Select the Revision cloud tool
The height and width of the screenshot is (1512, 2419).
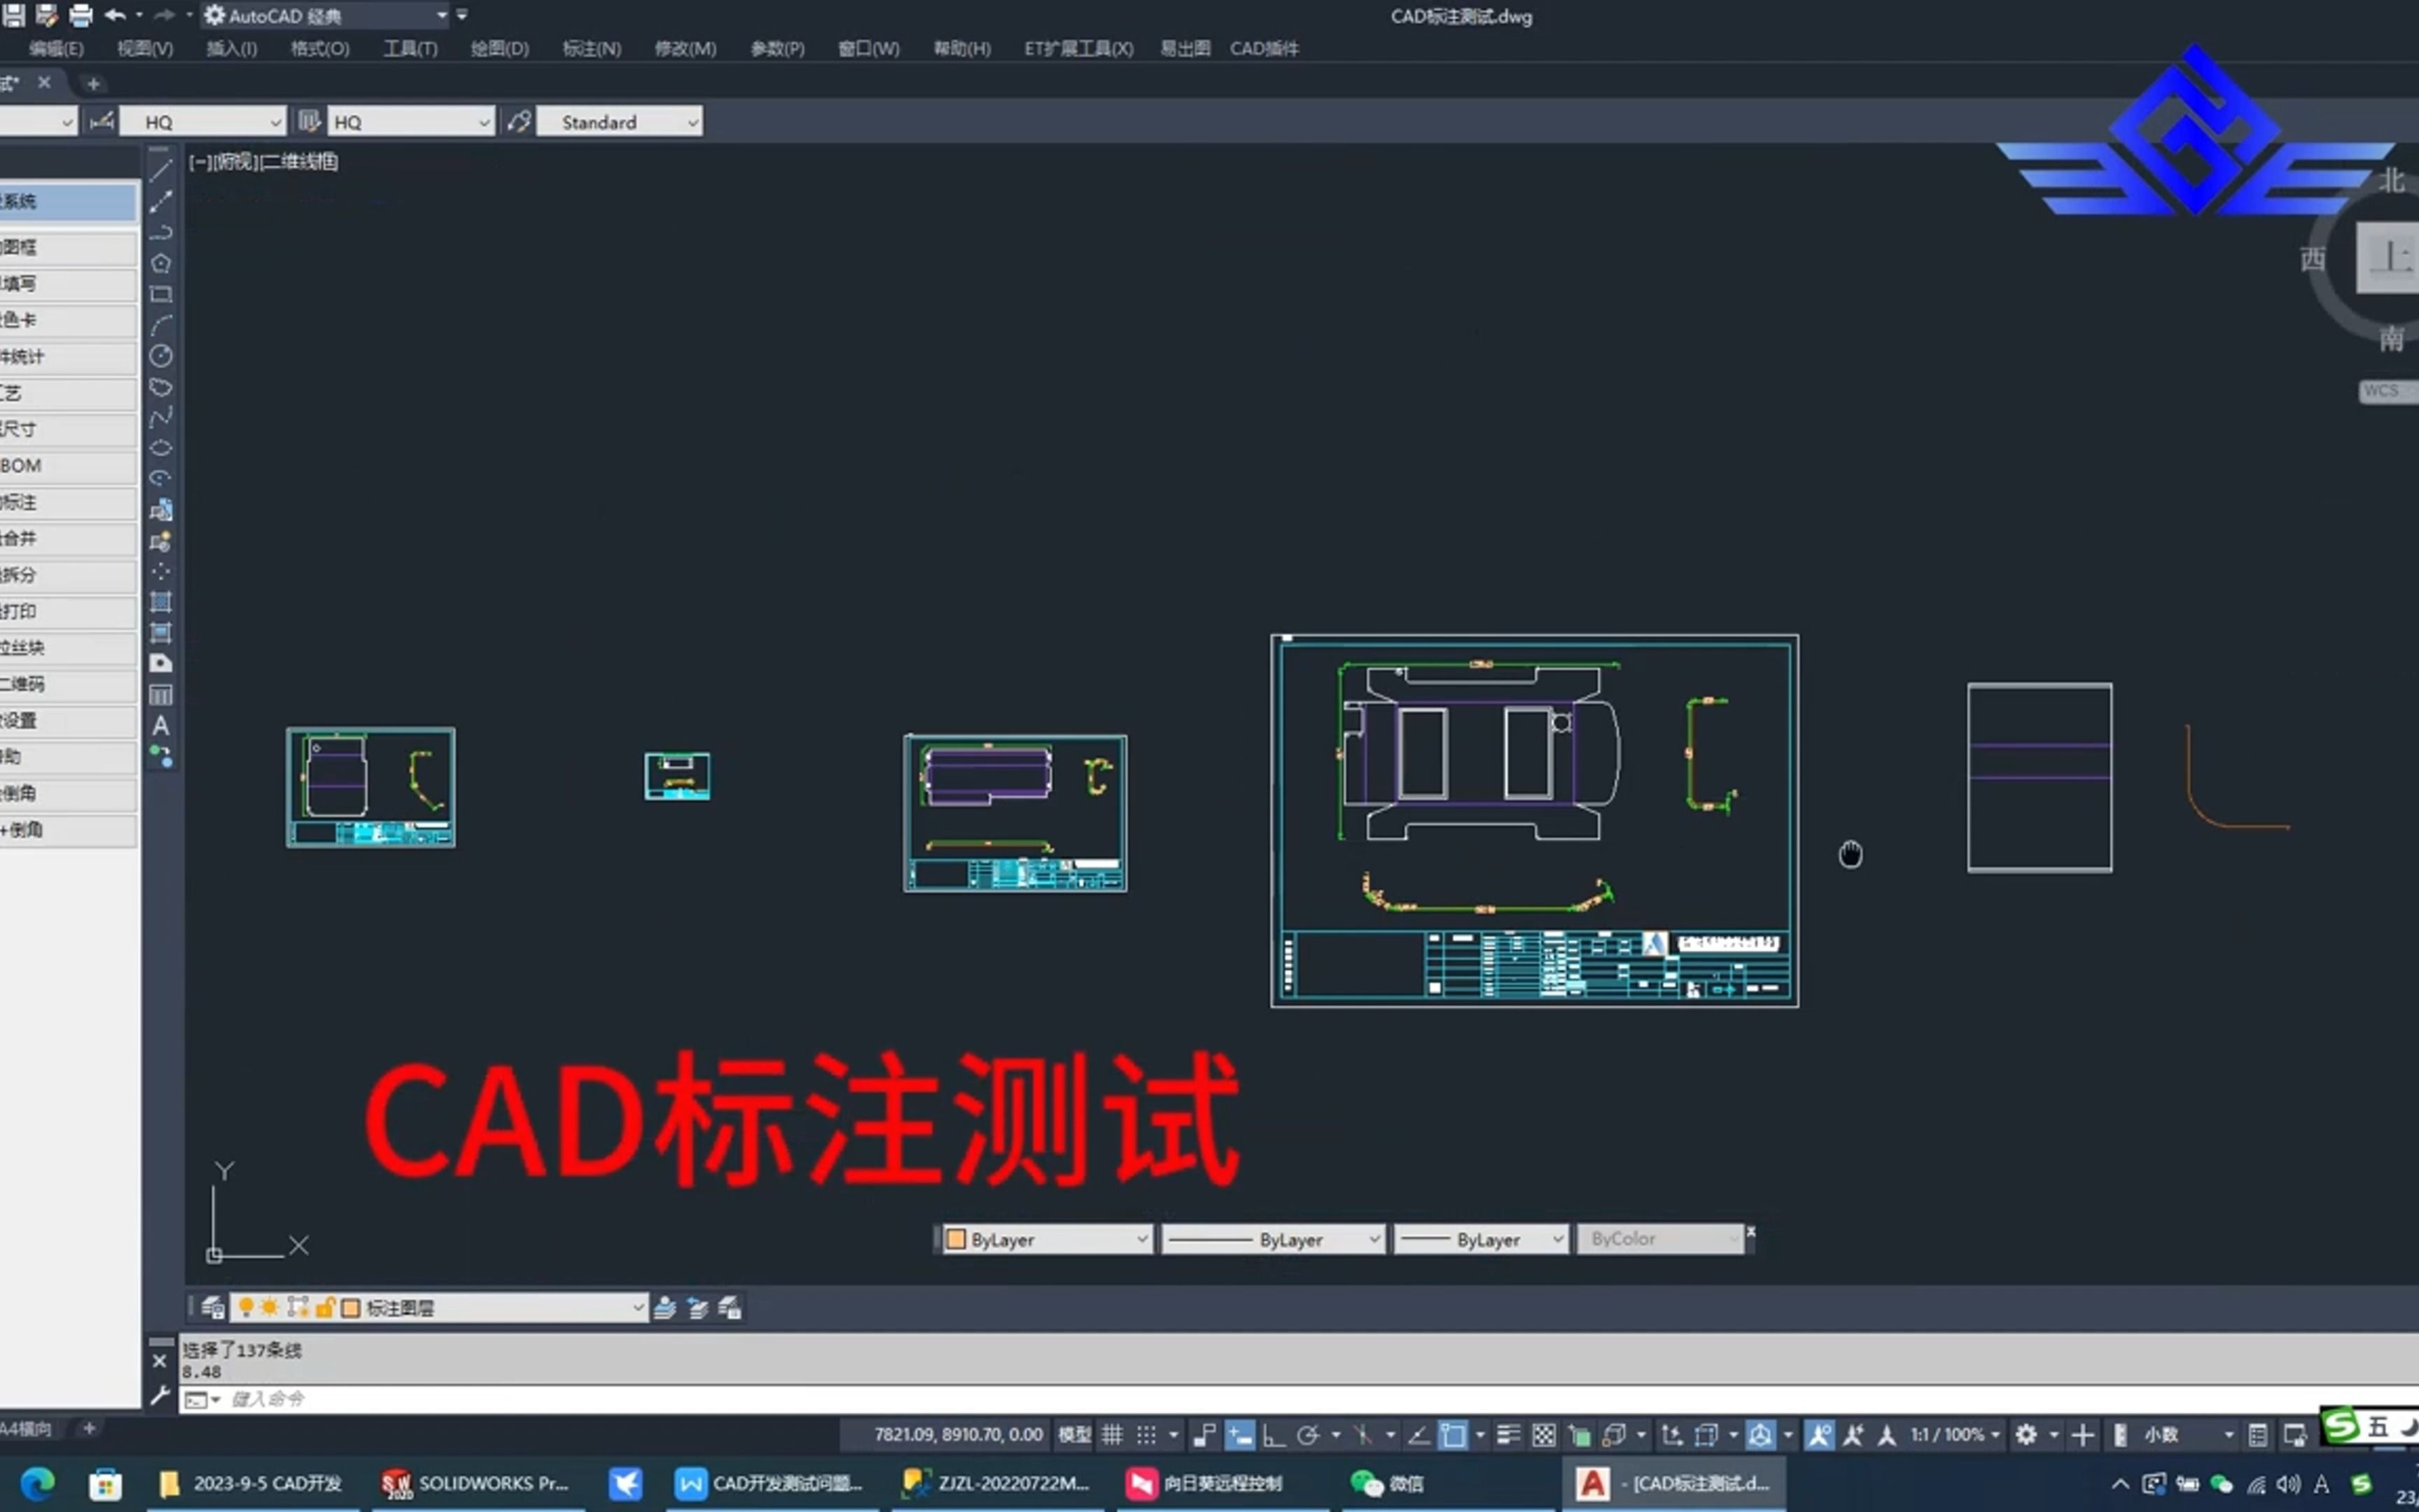click(161, 387)
